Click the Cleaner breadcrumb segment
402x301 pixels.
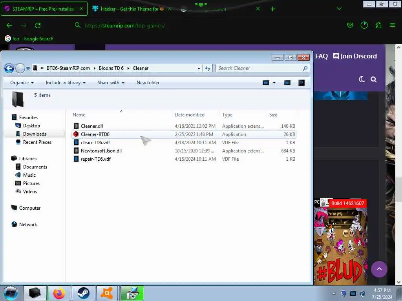click(x=141, y=68)
